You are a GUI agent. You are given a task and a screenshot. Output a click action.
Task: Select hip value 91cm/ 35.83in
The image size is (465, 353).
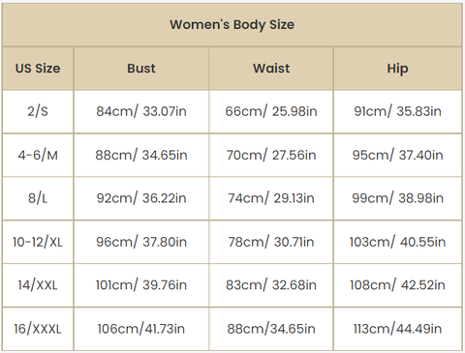397,111
